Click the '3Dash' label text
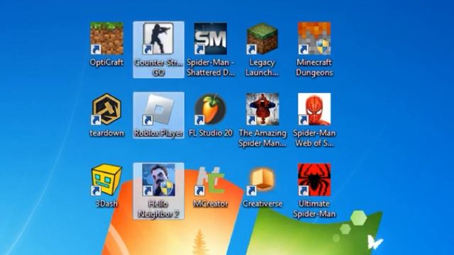Screen dimensions: 454x255 click(x=107, y=203)
